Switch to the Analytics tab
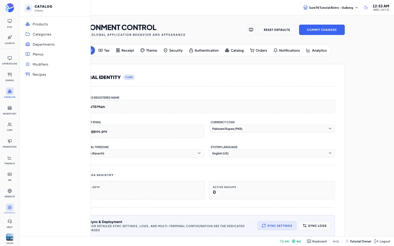 pyautogui.click(x=317, y=51)
